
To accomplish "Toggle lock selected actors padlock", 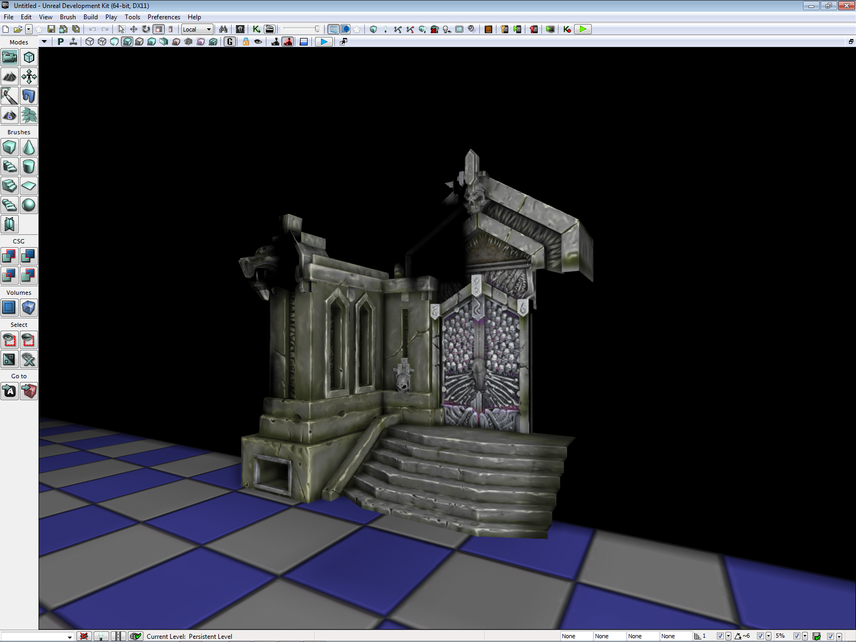I will coord(246,42).
